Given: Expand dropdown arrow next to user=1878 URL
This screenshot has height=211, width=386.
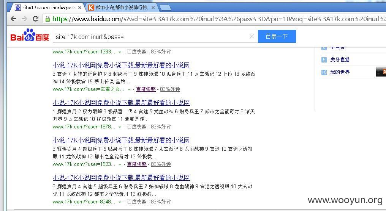Looking at the screenshot, I should pyautogui.click(x=120, y=127).
